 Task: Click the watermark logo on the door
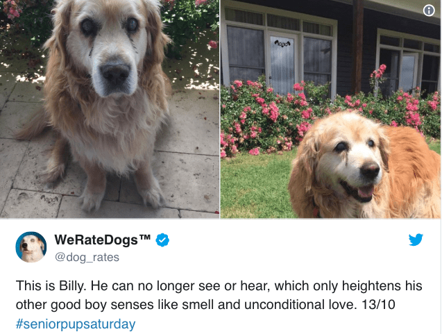(282, 43)
